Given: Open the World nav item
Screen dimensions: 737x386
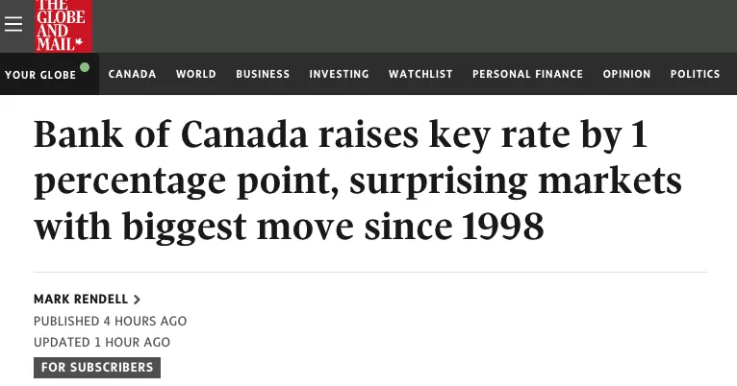Looking at the screenshot, I should point(196,74).
